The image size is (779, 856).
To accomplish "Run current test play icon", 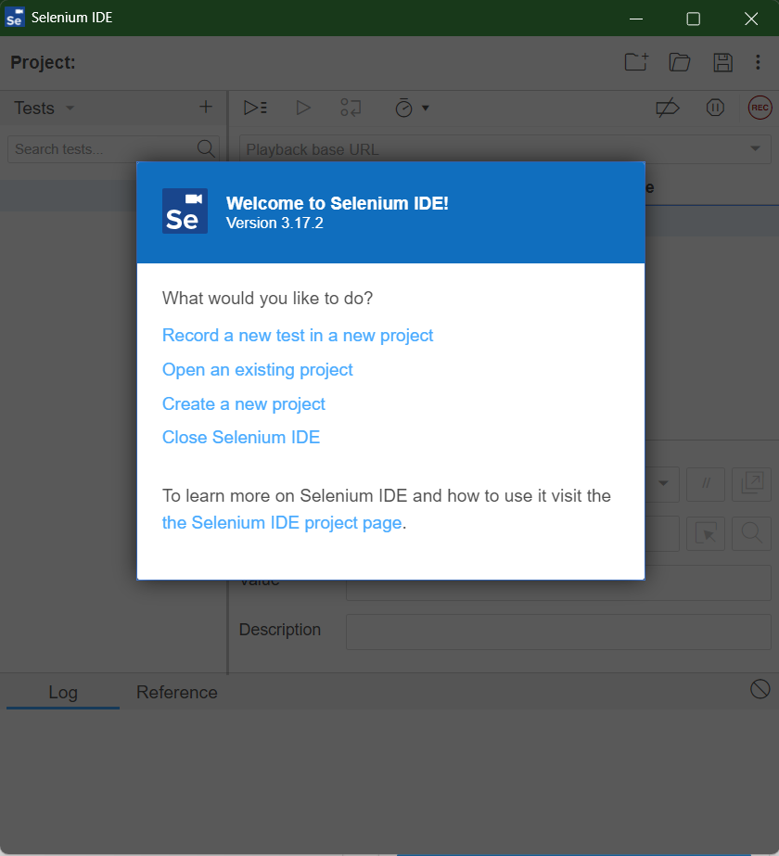I will tap(303, 108).
